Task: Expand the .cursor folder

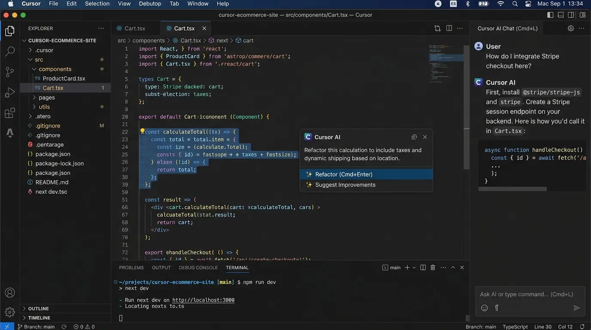Action: [30, 50]
